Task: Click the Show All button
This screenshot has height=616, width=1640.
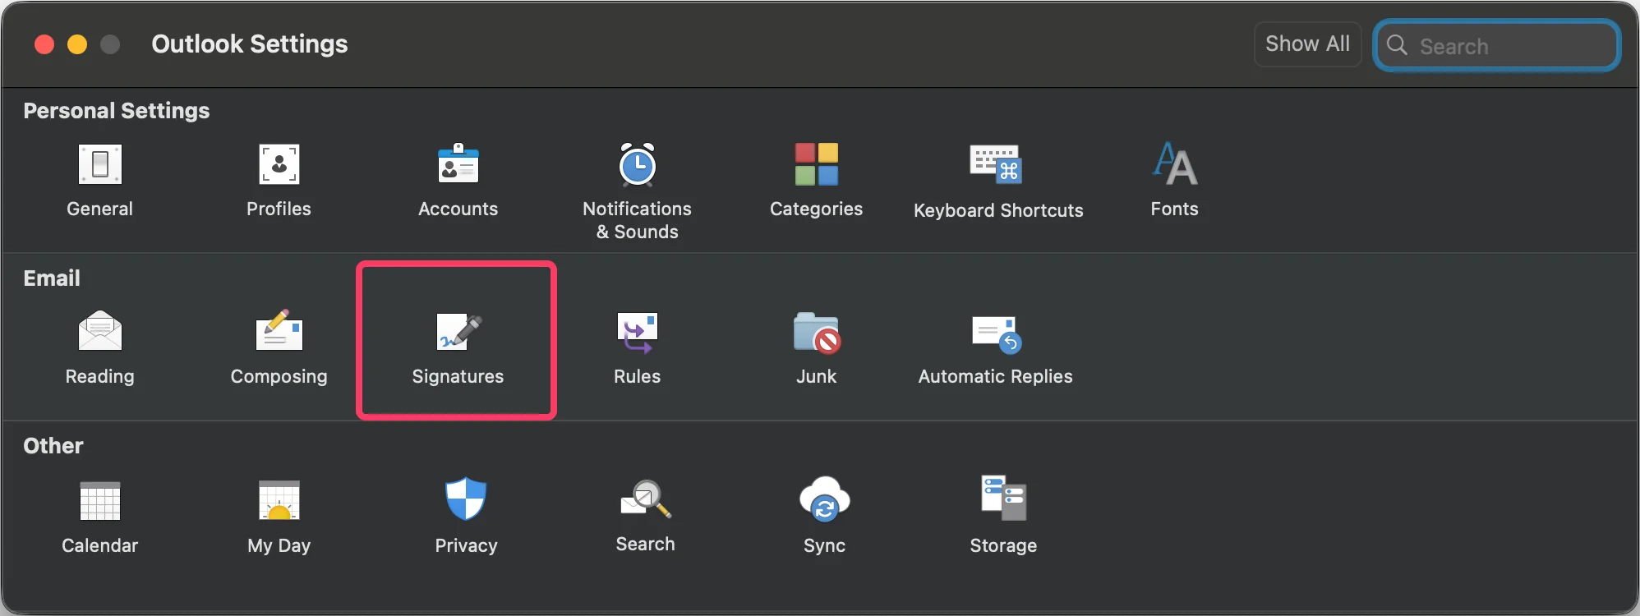Action: (1307, 44)
